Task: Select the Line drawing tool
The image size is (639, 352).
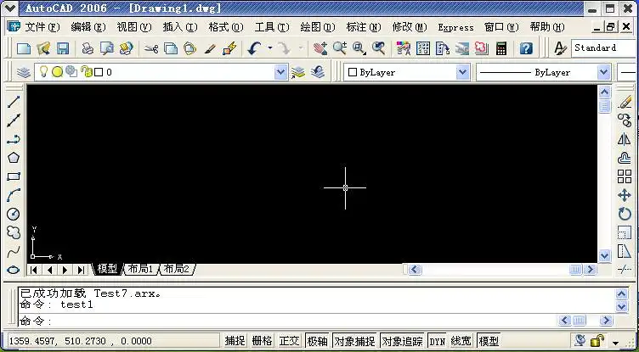Action: click(x=14, y=102)
